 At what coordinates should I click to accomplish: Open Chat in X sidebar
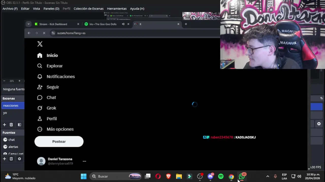(46, 98)
